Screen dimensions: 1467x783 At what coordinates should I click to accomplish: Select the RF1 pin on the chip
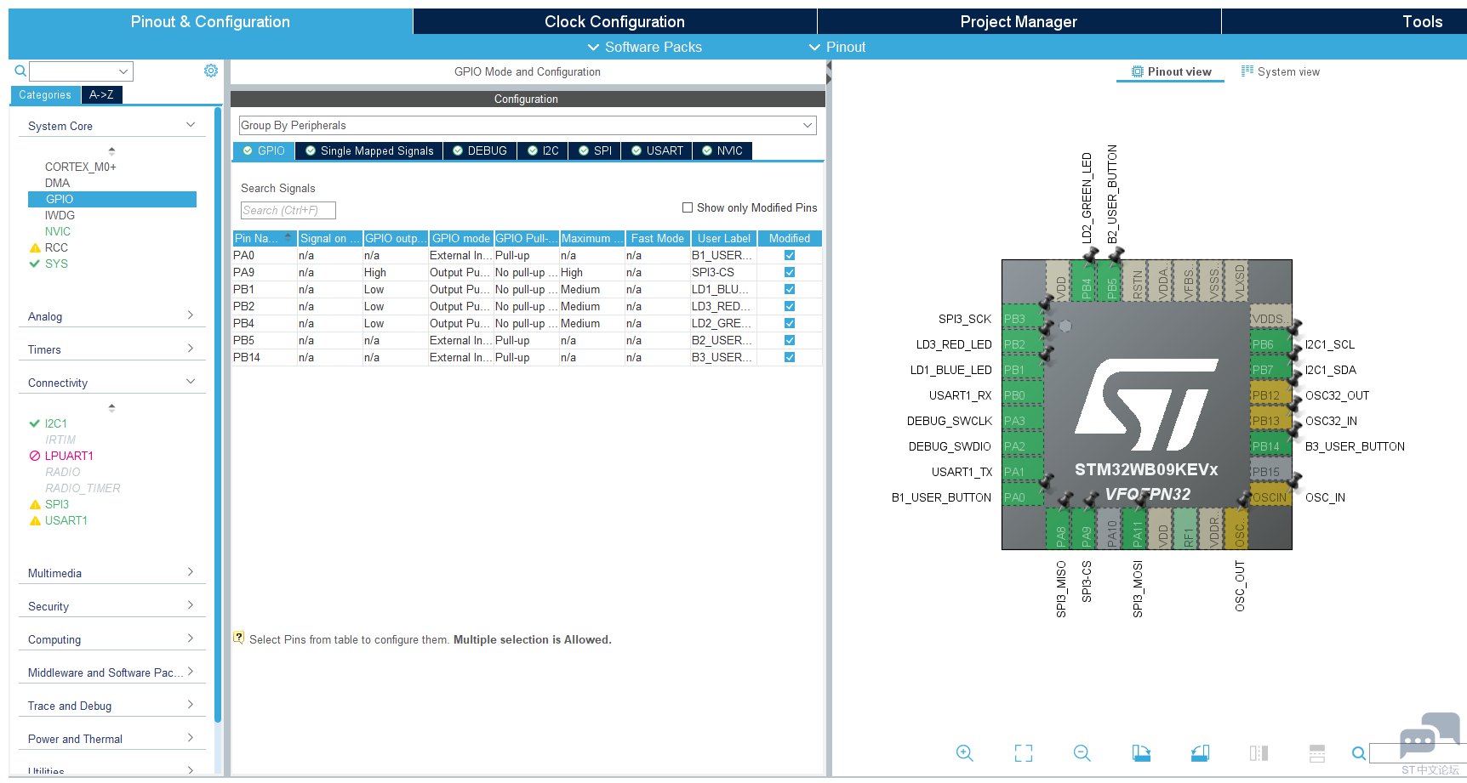[x=1186, y=528]
